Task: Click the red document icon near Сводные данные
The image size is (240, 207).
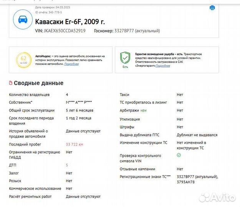Action: point(11,83)
